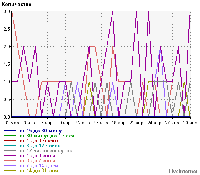Click the 'от 30 минут до 1 часа' legend label
This screenshot has width=200, height=175.
(47, 136)
